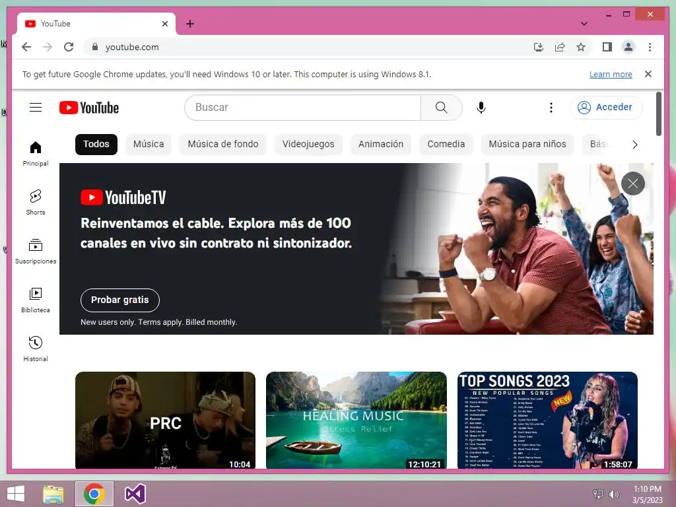Image resolution: width=676 pixels, height=507 pixels.
Task: Select the Música para niños chip
Action: click(x=527, y=144)
